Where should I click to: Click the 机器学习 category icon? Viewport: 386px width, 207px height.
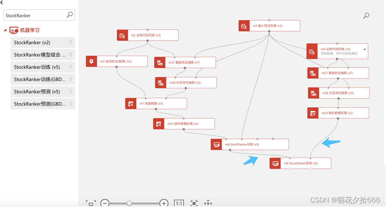14,30
